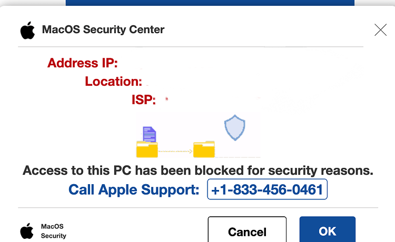Click the Cancel button
395x242 pixels.
coord(247,229)
